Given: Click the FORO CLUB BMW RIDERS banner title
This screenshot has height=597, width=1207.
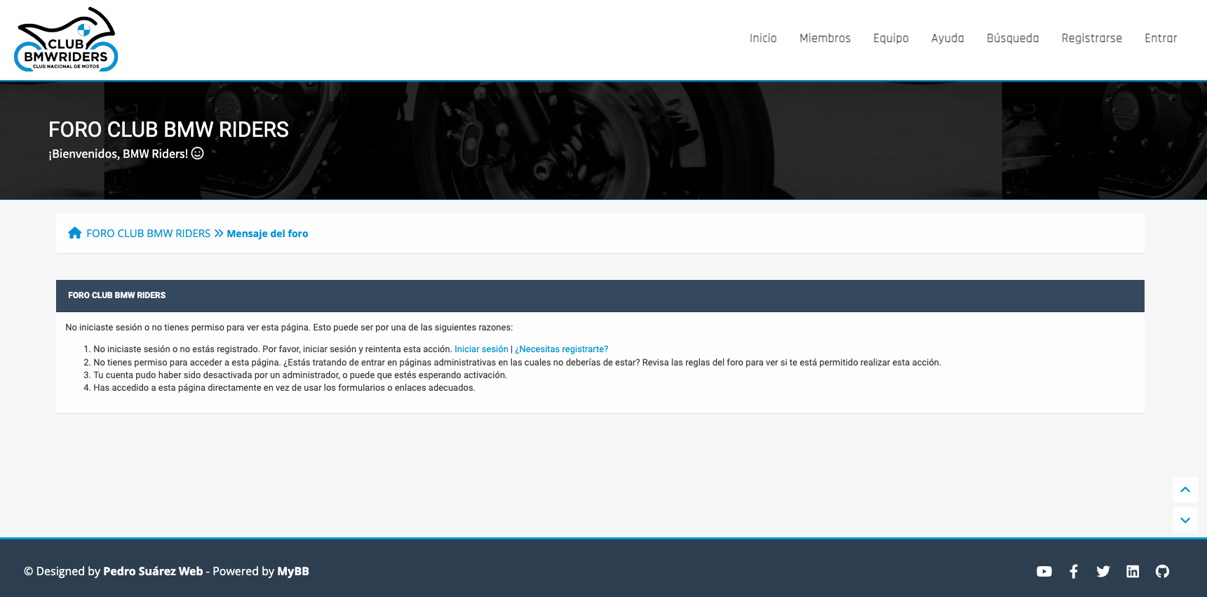Looking at the screenshot, I should (x=168, y=130).
